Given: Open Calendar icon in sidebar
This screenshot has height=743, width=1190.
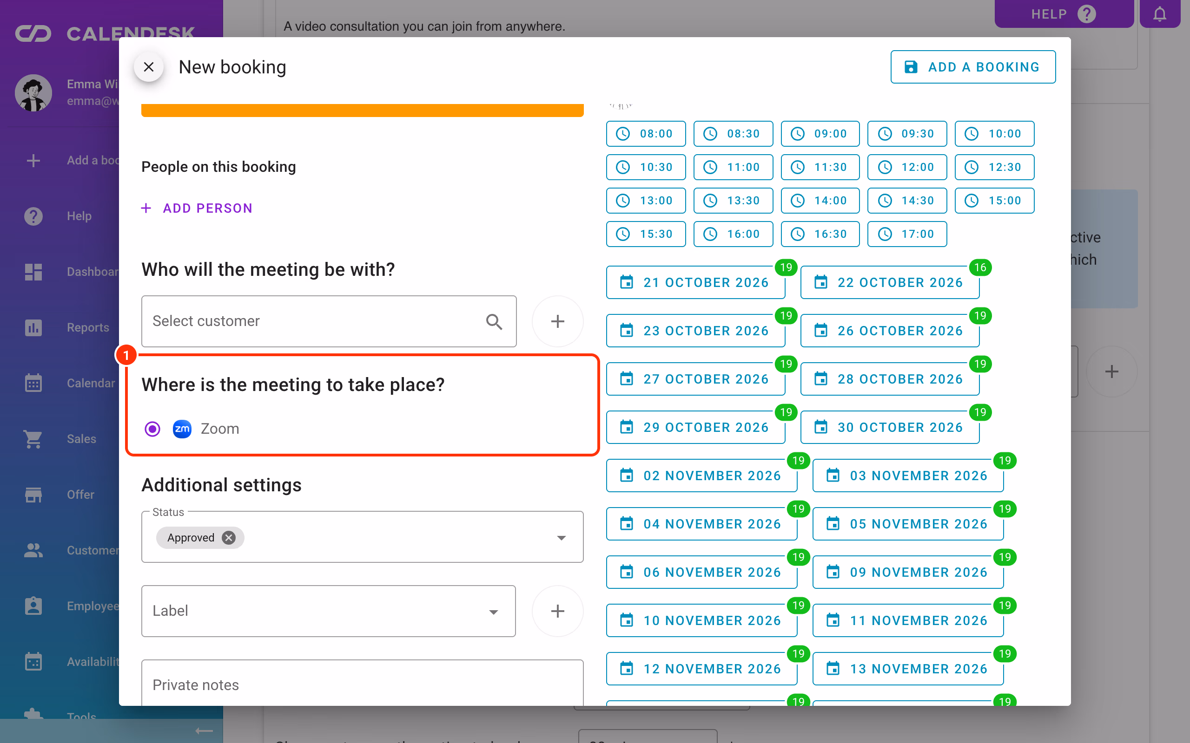Looking at the screenshot, I should pyautogui.click(x=33, y=383).
